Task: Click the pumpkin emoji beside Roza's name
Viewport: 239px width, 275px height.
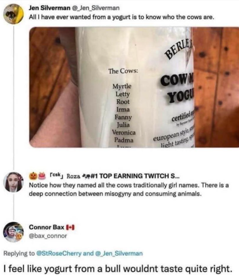Action: (x=33, y=175)
